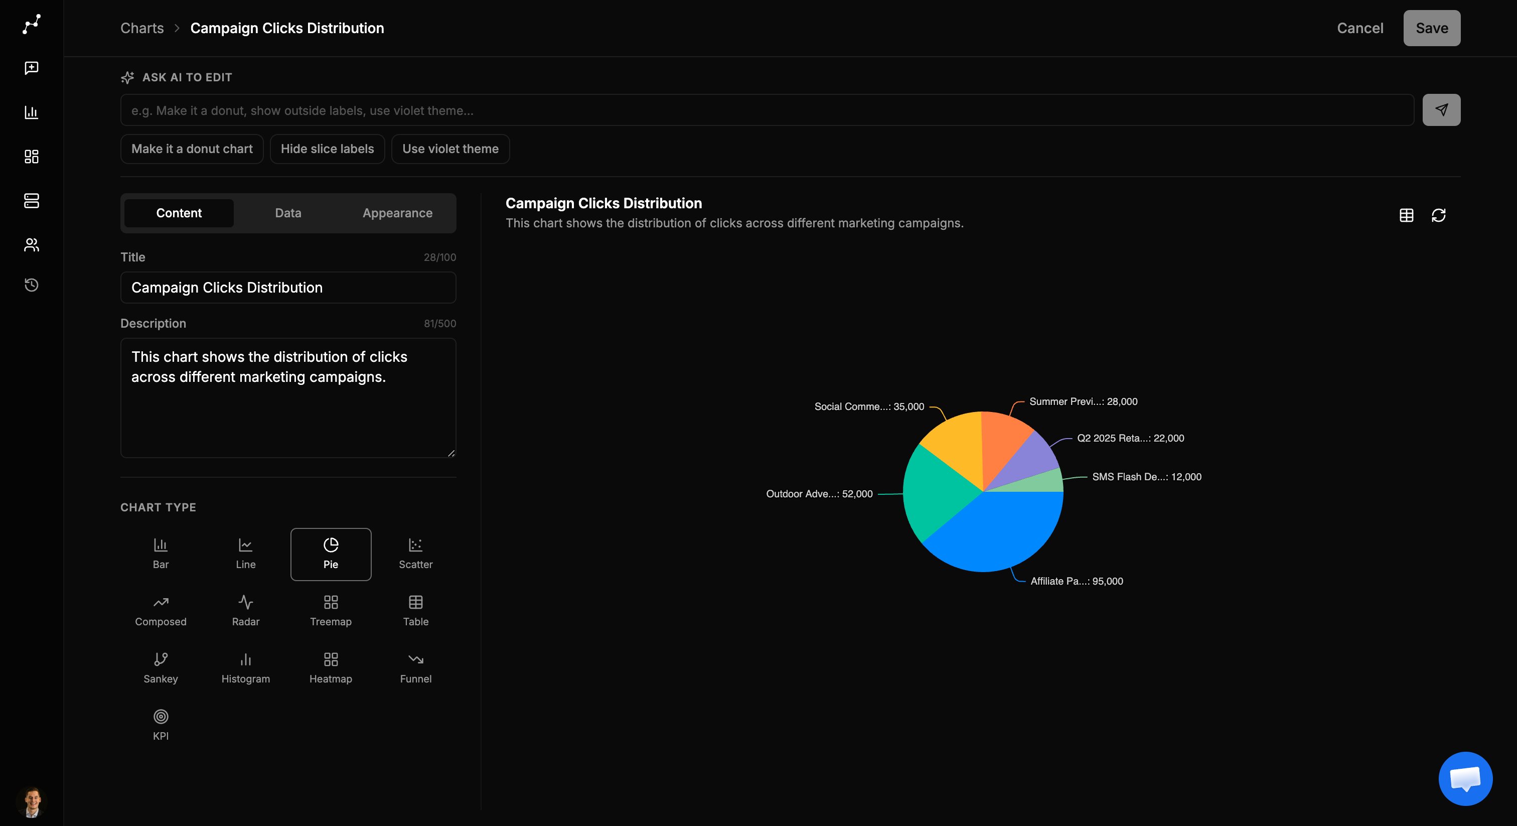
Task: Click the 'Social Comme...: 35,000' label
Action: pyautogui.click(x=869, y=406)
